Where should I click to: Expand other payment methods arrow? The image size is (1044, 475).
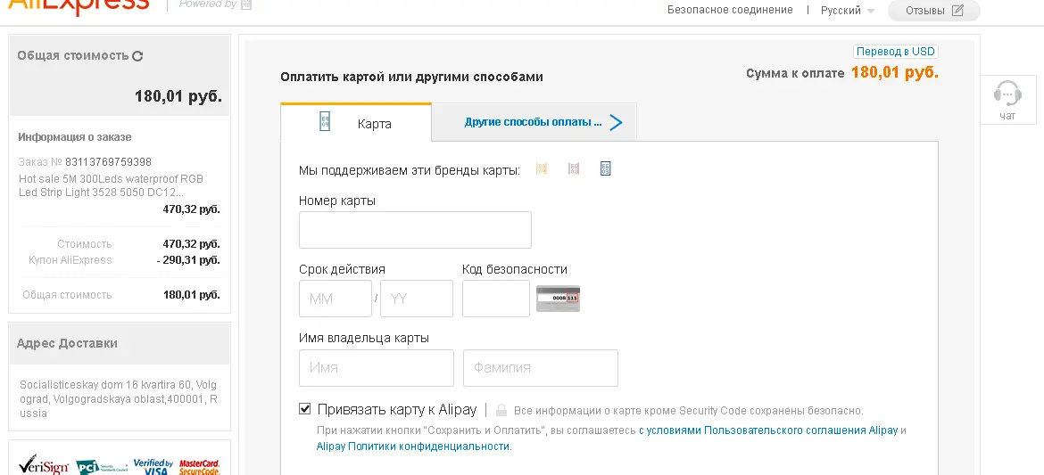616,122
